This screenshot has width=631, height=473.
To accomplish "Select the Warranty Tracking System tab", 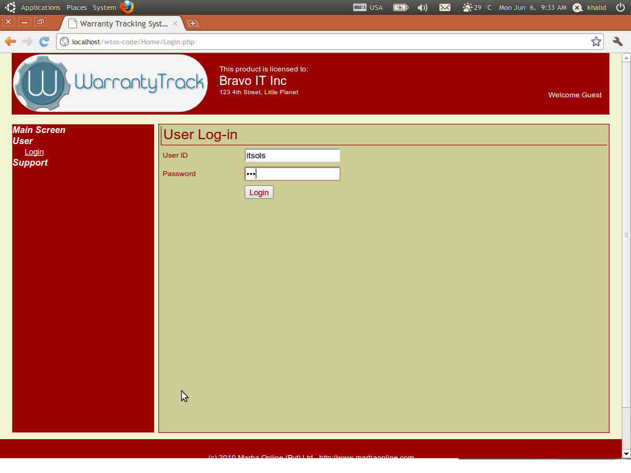I will pos(120,23).
